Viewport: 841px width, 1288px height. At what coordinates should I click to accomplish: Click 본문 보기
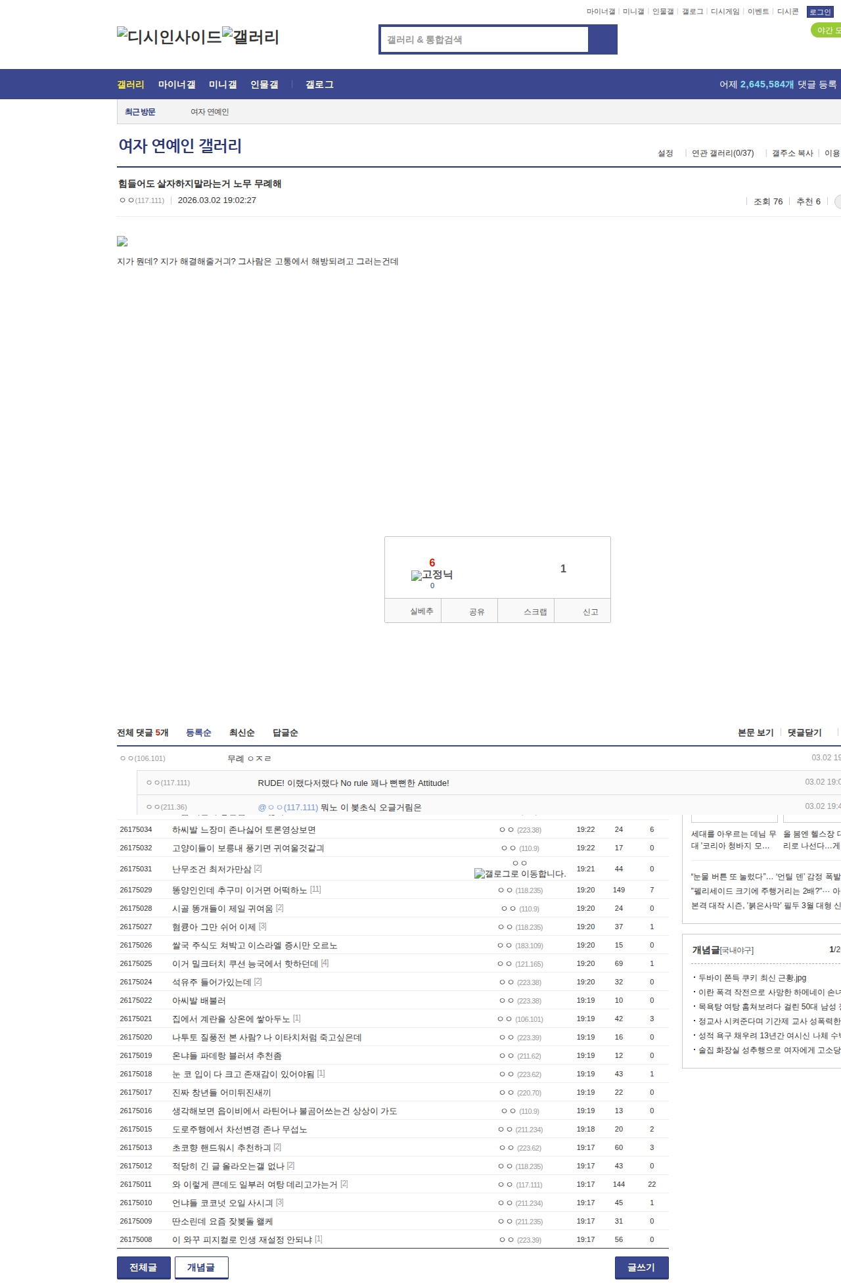click(756, 733)
